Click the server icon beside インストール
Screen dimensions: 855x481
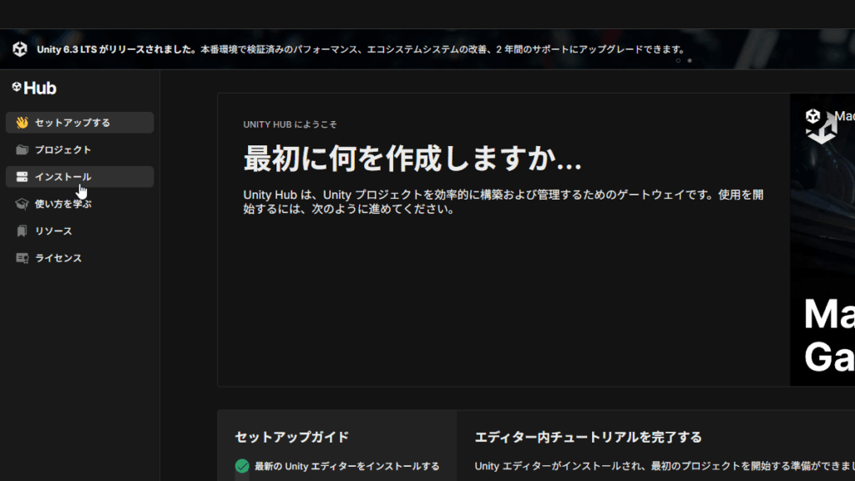pos(22,177)
